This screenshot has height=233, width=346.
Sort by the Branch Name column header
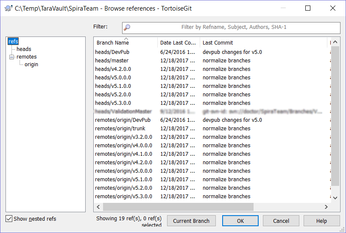click(113, 43)
